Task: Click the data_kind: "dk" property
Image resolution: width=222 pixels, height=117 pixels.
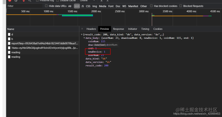Action: coord(96,58)
